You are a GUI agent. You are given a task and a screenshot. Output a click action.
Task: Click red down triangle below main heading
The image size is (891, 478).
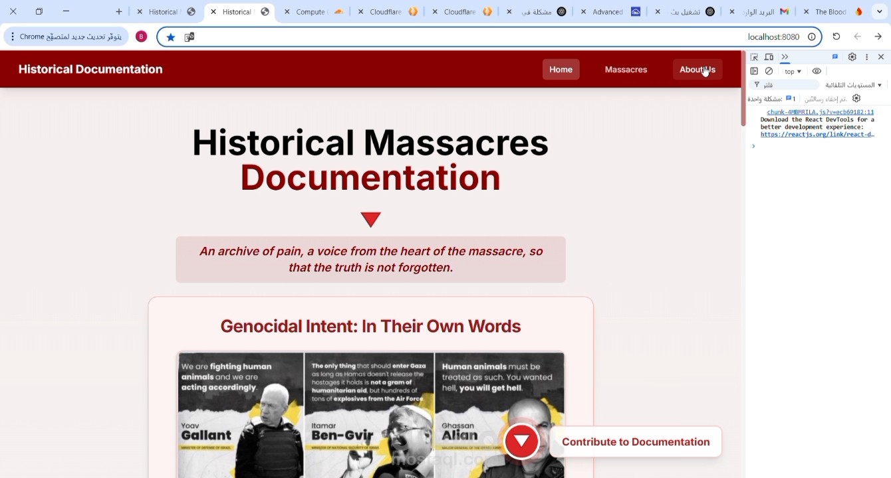[x=370, y=219]
